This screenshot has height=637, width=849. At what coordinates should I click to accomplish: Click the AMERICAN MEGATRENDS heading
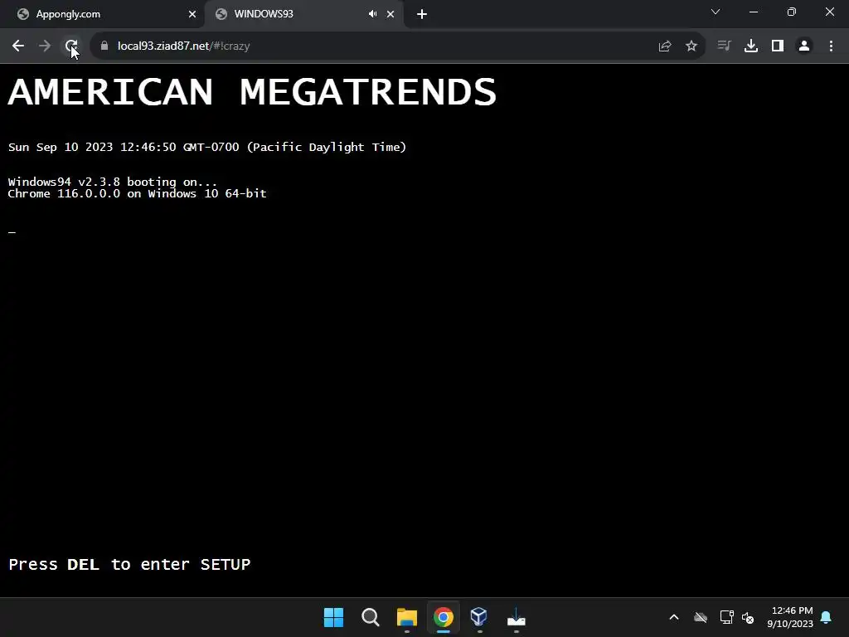pyautogui.click(x=252, y=91)
